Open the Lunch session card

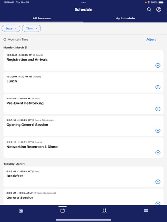83,82
